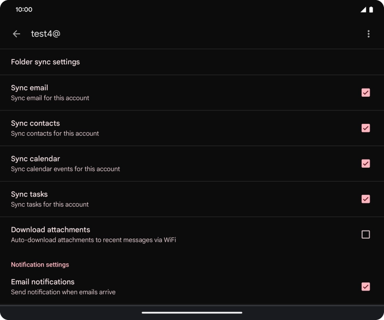Enable the Download attachments checkbox
Screen dimensions: 384x320
point(365,234)
